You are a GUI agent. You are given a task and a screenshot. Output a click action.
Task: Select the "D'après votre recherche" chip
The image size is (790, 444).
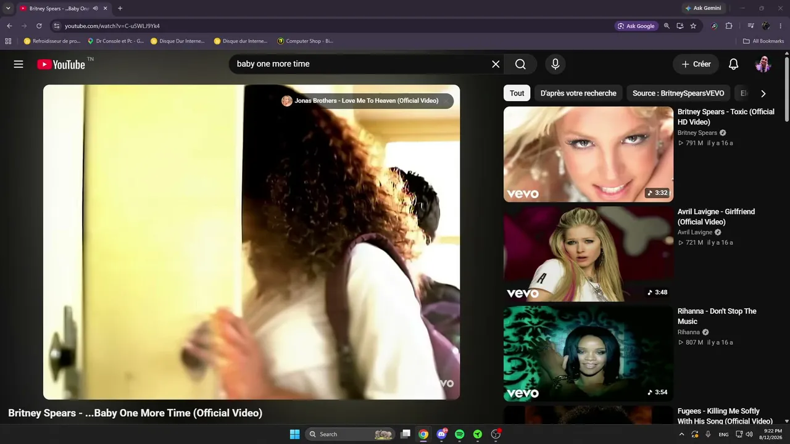pos(578,93)
